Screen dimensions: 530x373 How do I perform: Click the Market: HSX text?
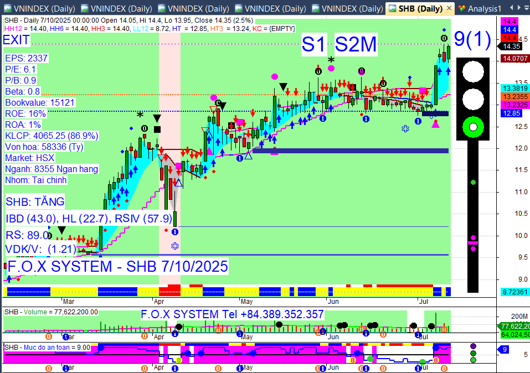29,158
